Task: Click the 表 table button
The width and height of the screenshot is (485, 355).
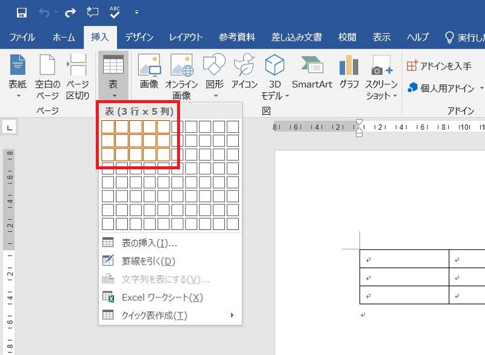Action: tap(113, 76)
